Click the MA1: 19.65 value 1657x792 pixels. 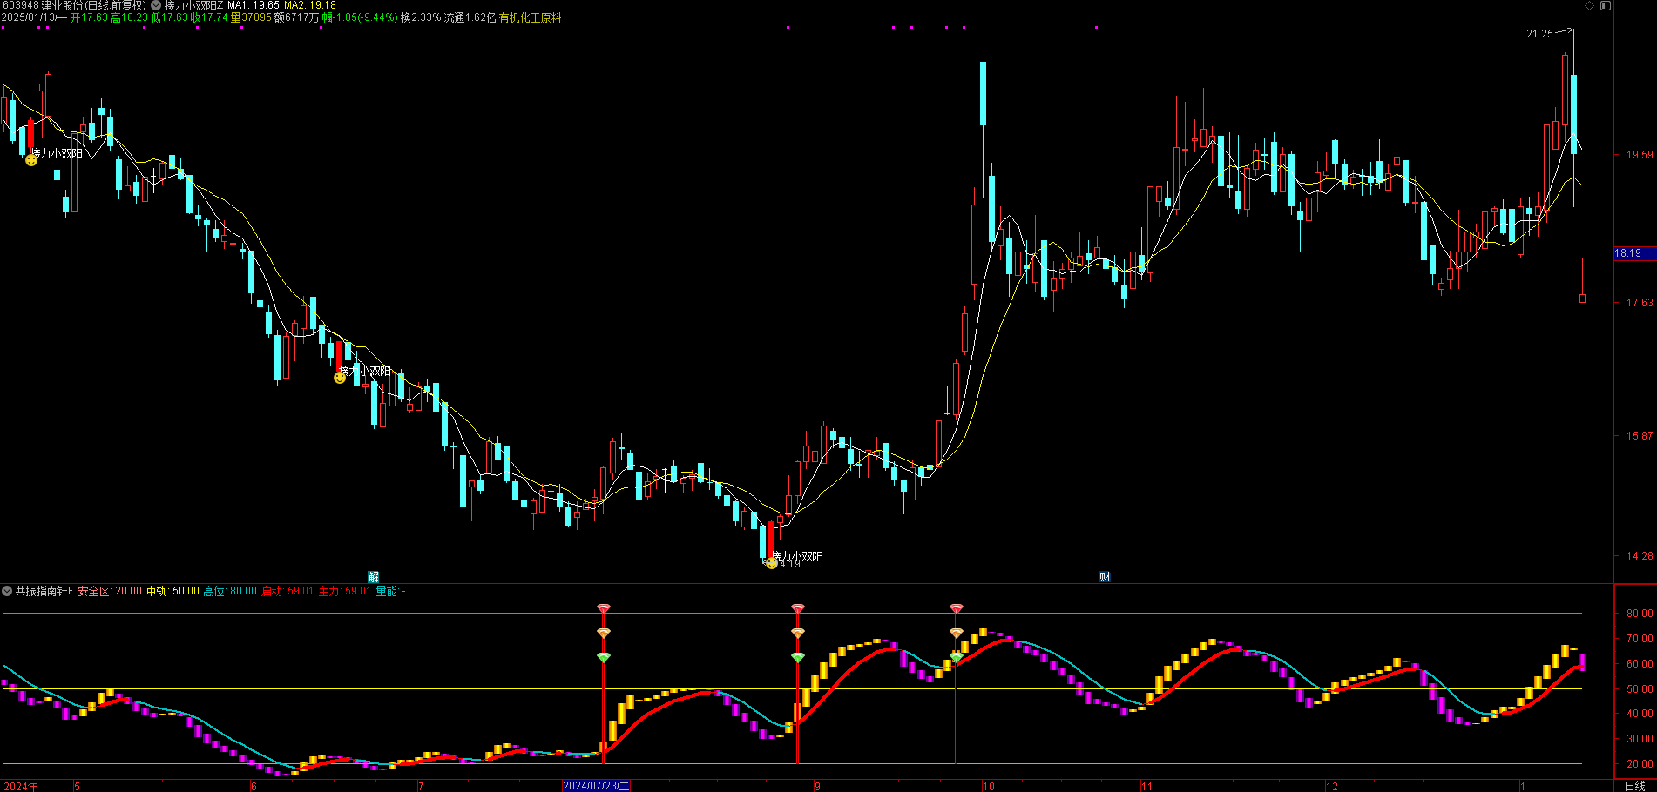click(254, 5)
